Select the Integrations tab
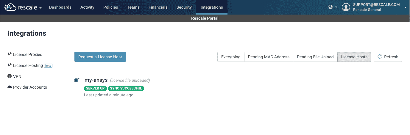 (x=212, y=7)
